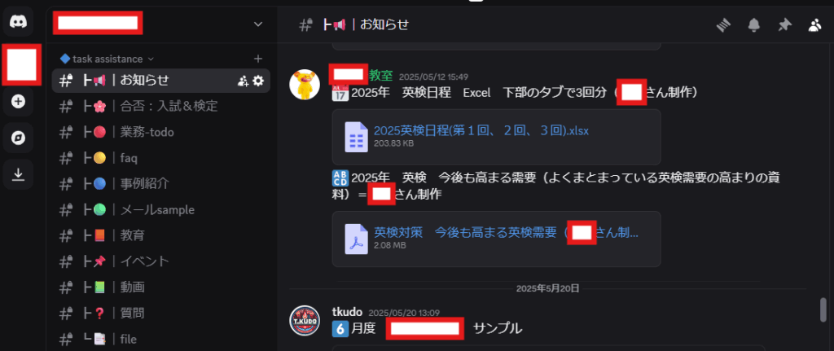Click the chat vertical scrollbar thumb
834x351 pixels.
(x=823, y=309)
